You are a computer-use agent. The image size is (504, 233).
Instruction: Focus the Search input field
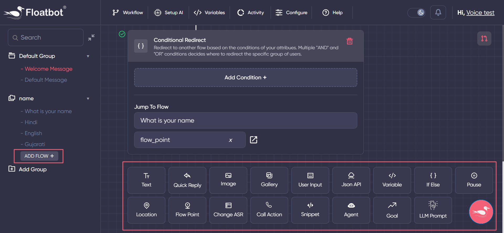(46, 37)
